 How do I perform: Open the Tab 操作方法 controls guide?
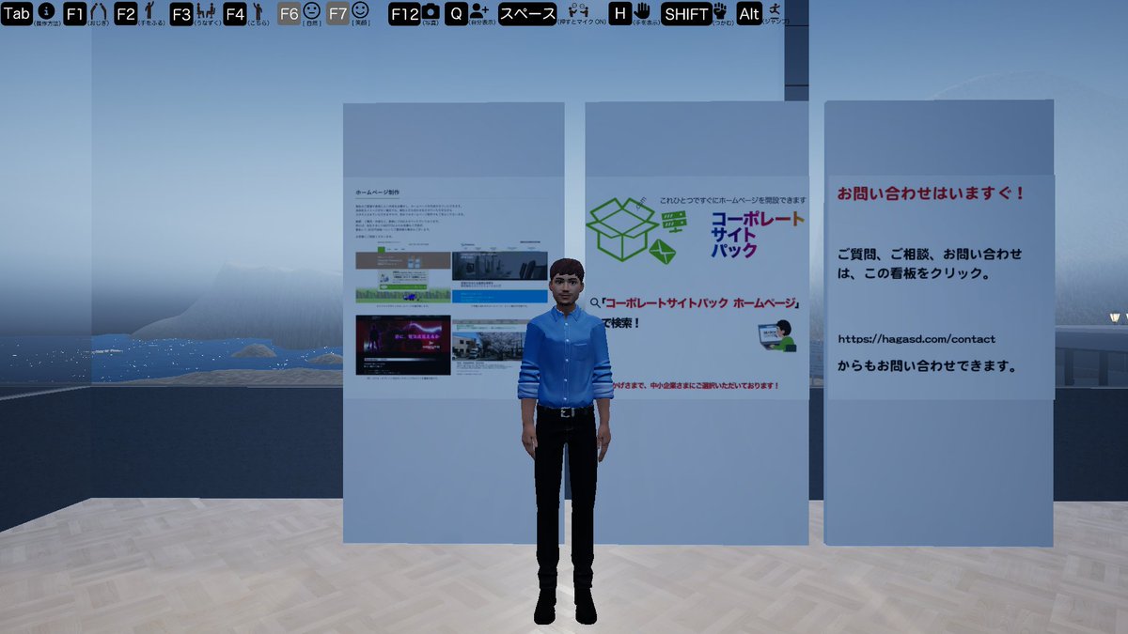[17, 13]
